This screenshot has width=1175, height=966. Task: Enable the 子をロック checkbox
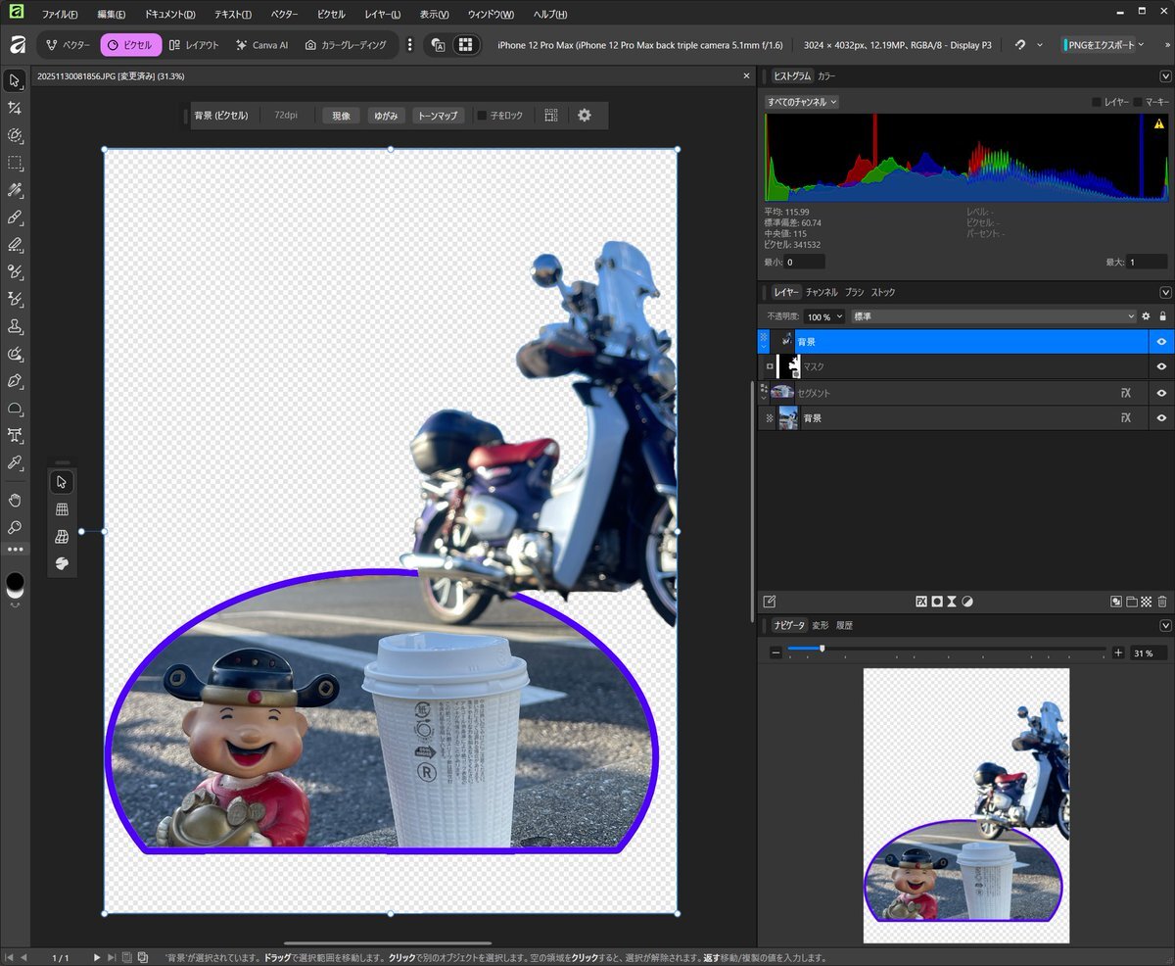[482, 116]
